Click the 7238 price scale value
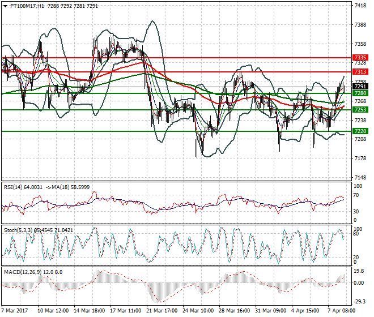Viewport: 374px width, 317px height. click(360, 121)
